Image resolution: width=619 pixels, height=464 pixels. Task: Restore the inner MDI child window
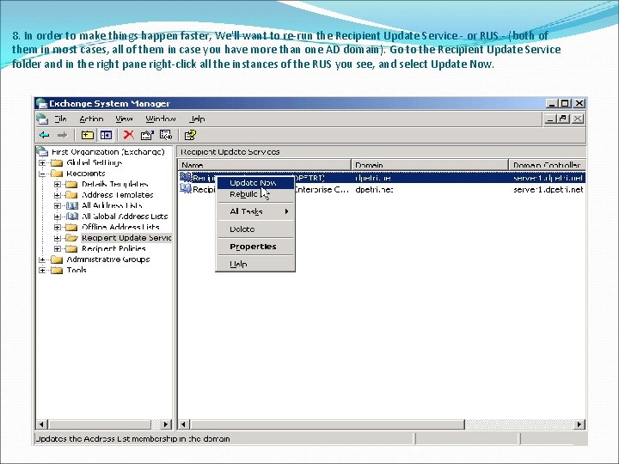(x=563, y=119)
